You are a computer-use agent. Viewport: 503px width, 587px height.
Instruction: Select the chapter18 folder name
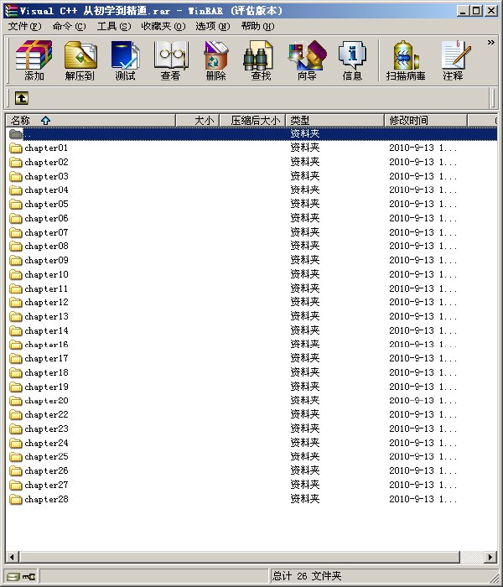pyautogui.click(x=46, y=373)
